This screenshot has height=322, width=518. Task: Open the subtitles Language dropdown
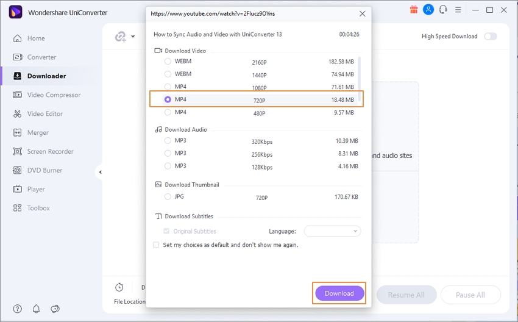(x=332, y=232)
